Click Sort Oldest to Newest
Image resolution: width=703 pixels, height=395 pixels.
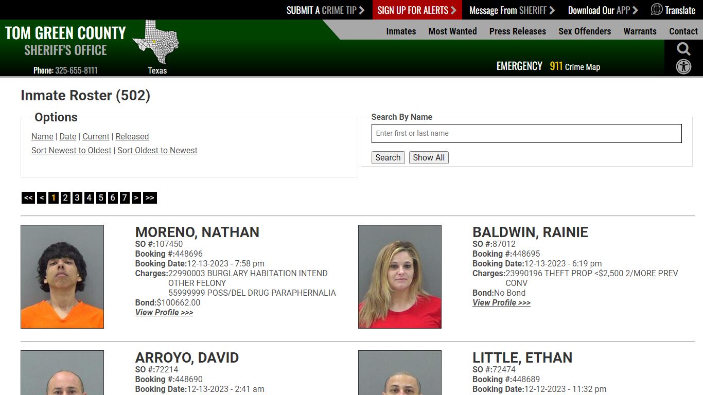tap(157, 150)
